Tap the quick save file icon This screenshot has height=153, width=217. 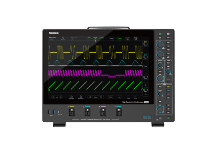81,97
